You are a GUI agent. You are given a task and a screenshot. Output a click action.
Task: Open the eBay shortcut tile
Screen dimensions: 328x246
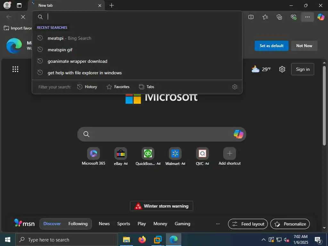point(121,156)
